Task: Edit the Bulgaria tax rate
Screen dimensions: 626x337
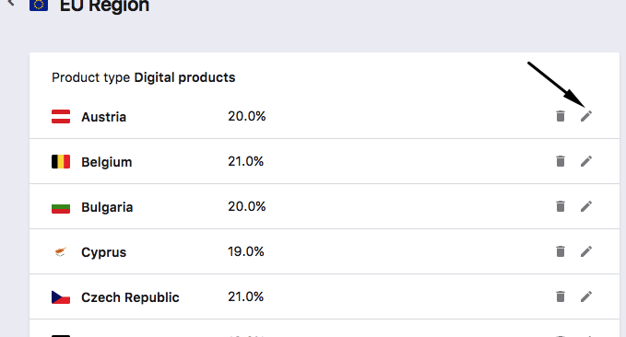Action: pos(586,206)
